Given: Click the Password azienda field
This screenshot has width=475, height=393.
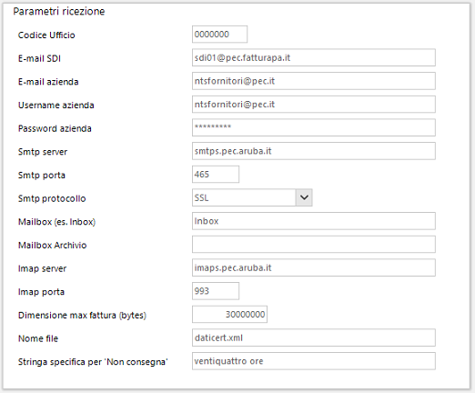Looking at the screenshot, I should (x=314, y=127).
